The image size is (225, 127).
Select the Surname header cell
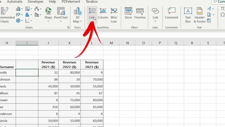(x=8, y=65)
